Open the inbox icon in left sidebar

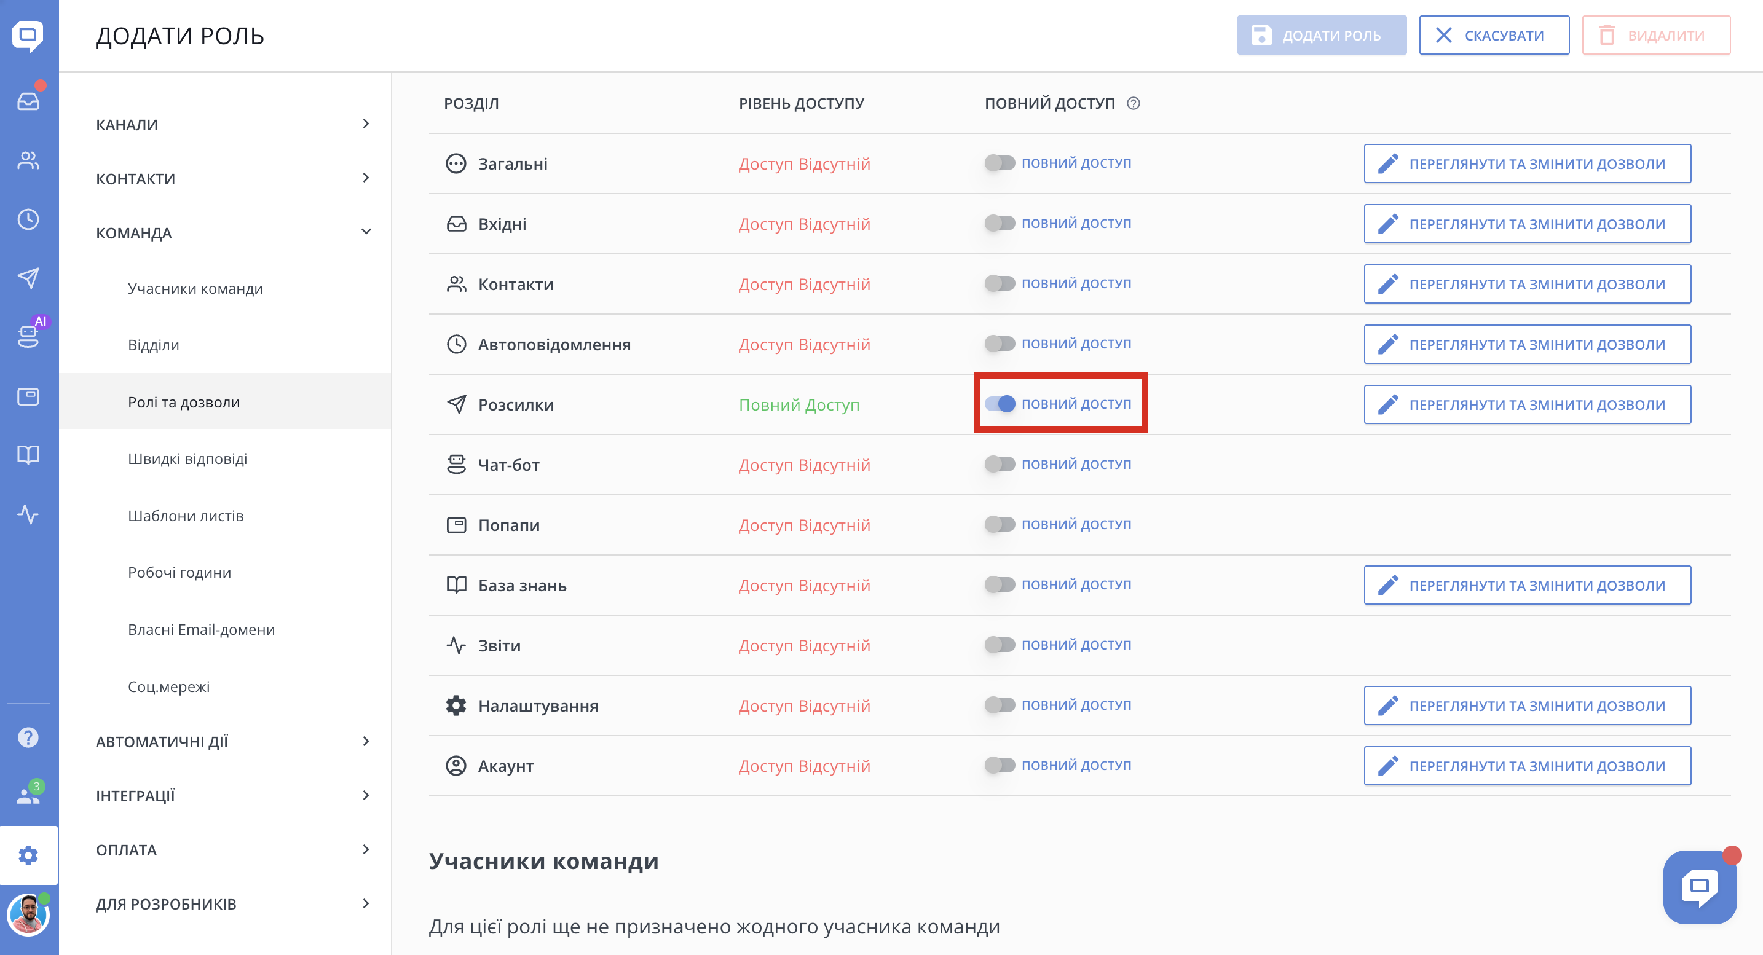28,101
